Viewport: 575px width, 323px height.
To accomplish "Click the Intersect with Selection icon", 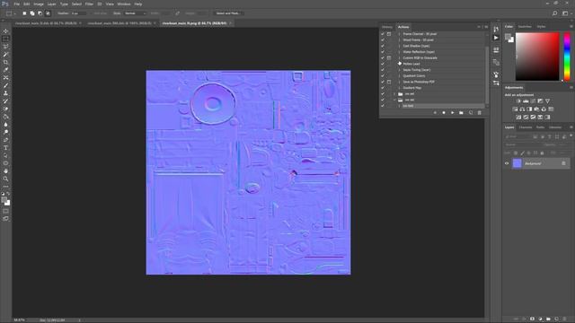I will tap(48, 13).
